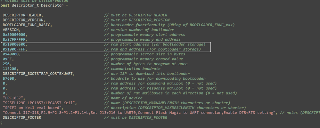This screenshot has width=320, height=128.
Task: Click the 256 bytes value
Action: (x=6, y=64)
